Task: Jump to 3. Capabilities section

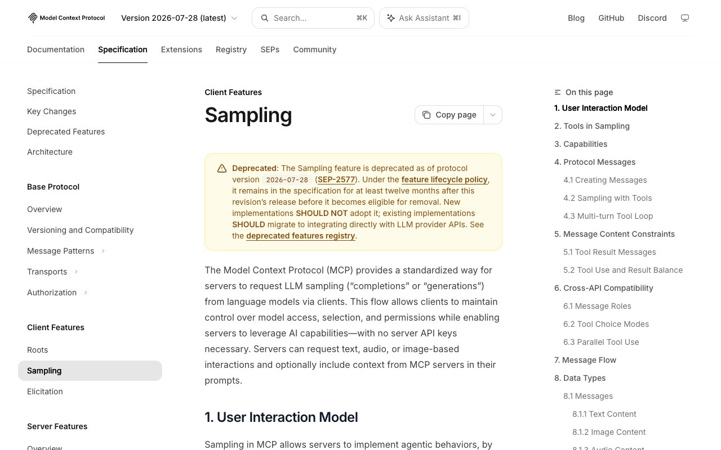Action: click(x=581, y=144)
